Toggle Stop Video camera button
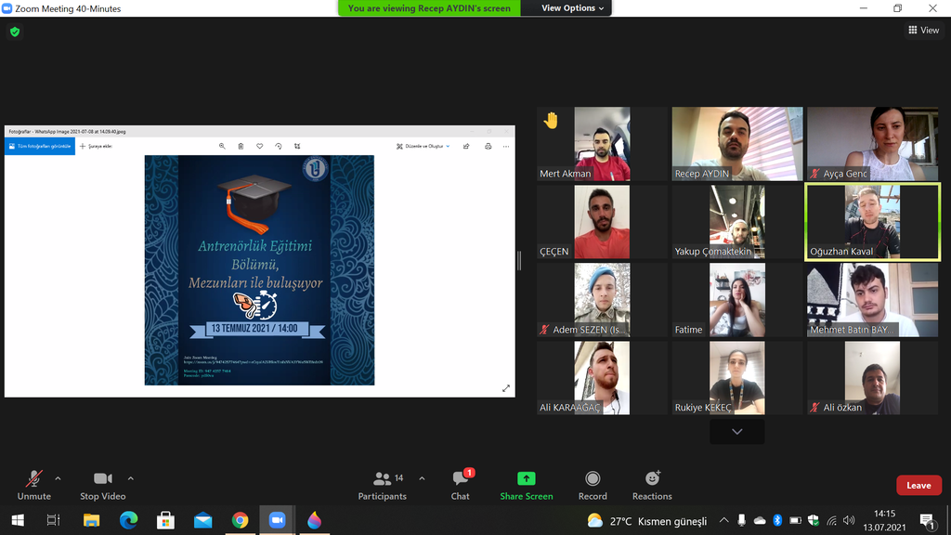This screenshot has height=535, width=951. (x=102, y=484)
